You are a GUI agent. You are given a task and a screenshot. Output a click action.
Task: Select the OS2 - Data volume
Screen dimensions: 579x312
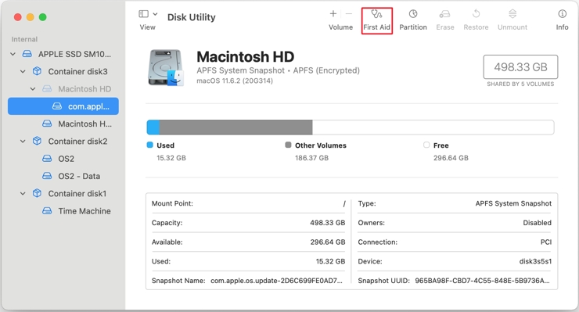coord(63,176)
